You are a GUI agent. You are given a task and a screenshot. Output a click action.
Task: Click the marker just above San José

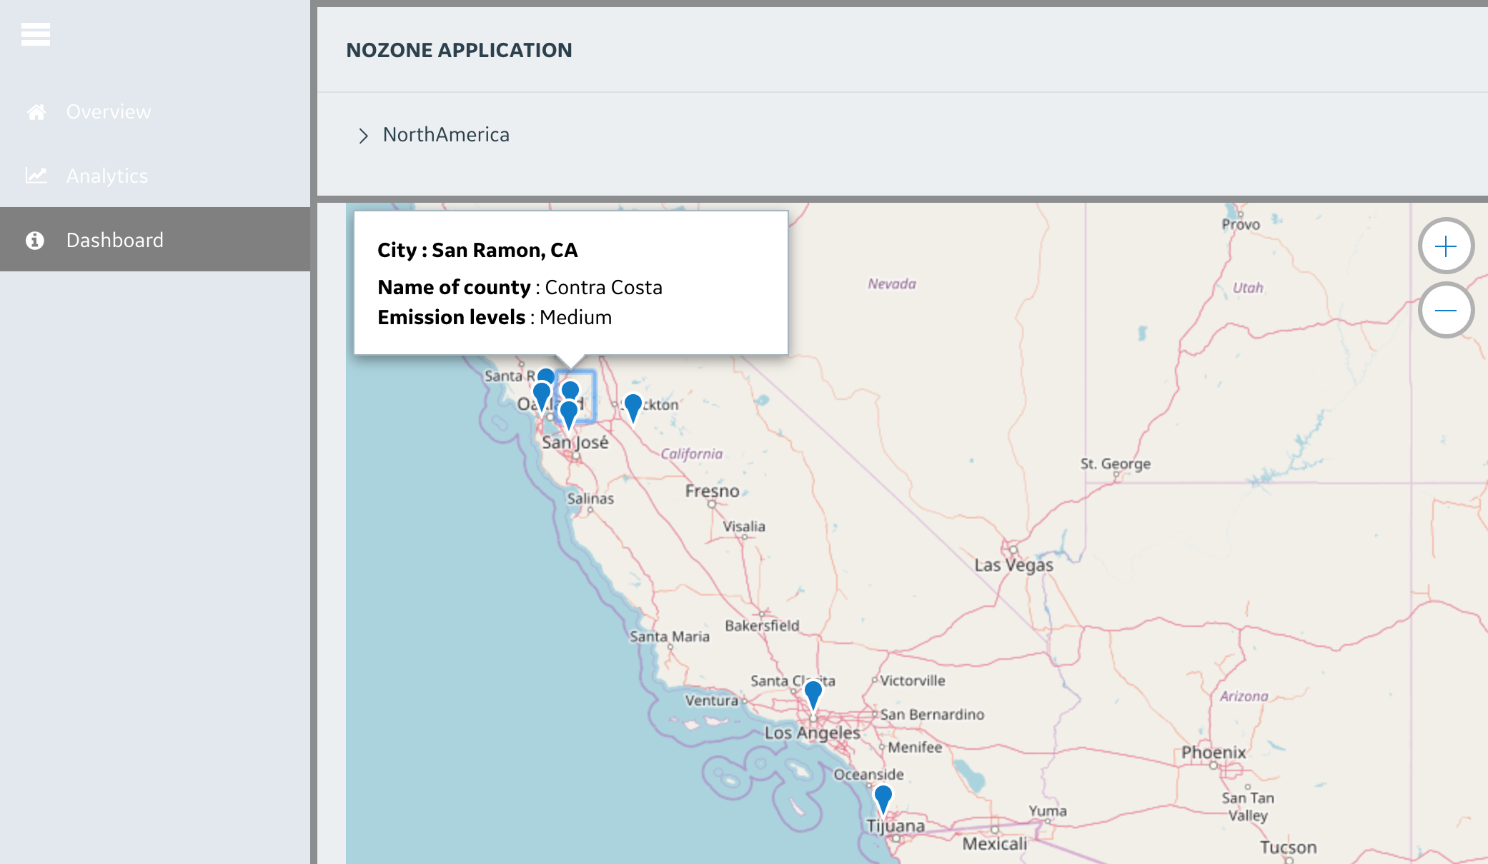(568, 413)
